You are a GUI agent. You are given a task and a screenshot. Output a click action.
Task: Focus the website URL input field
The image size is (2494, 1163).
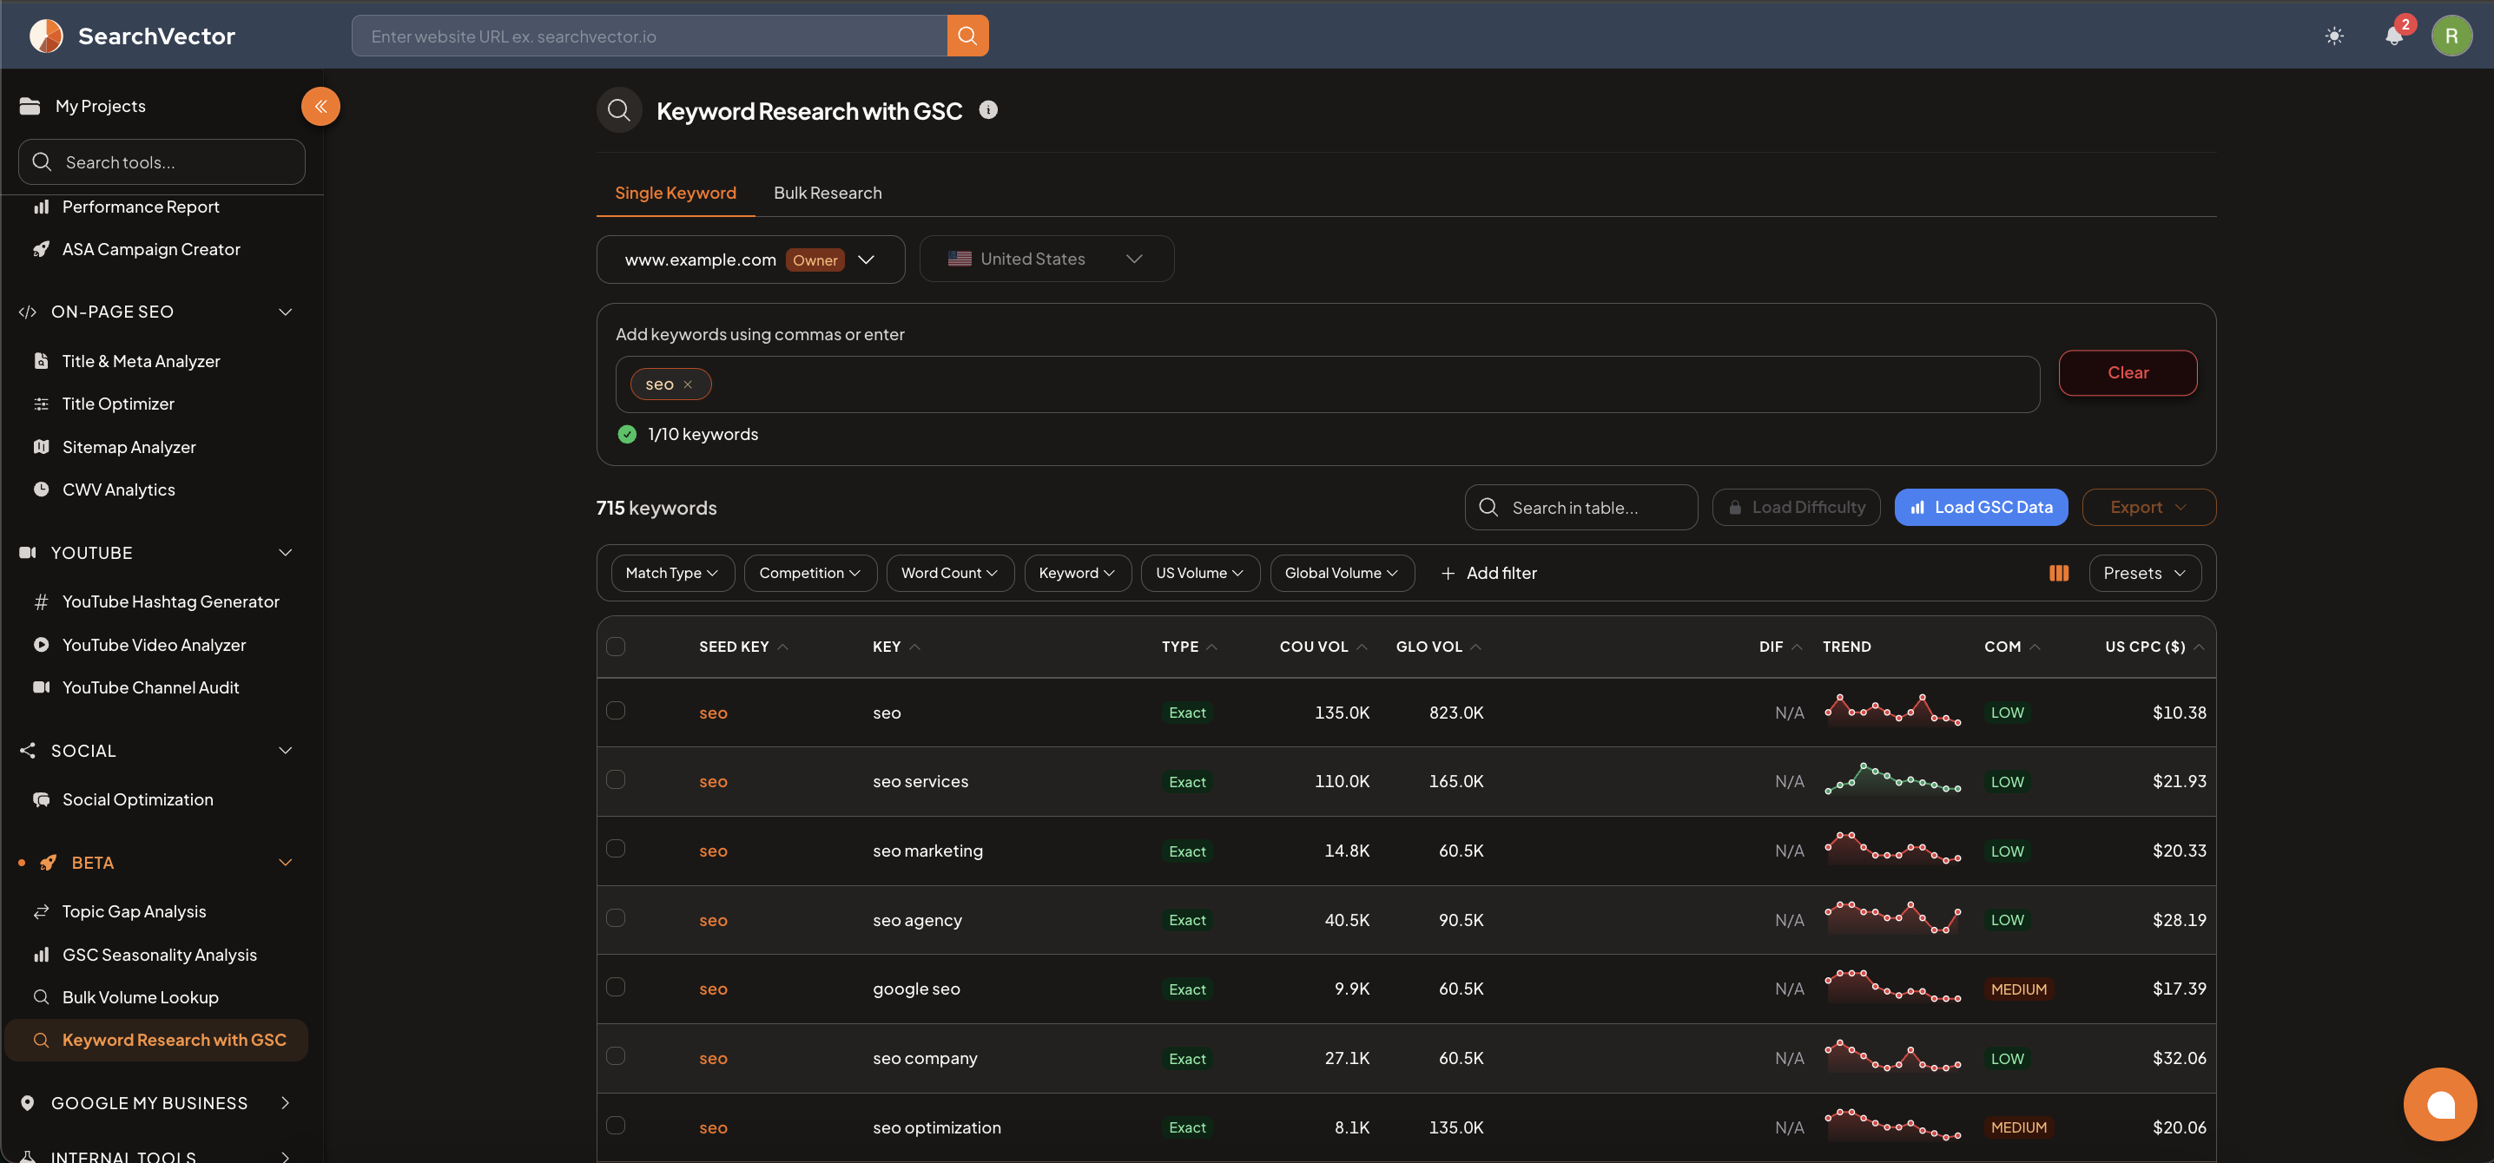tap(649, 36)
